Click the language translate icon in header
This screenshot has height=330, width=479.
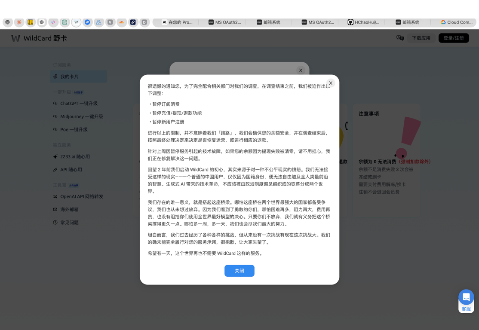(400, 38)
